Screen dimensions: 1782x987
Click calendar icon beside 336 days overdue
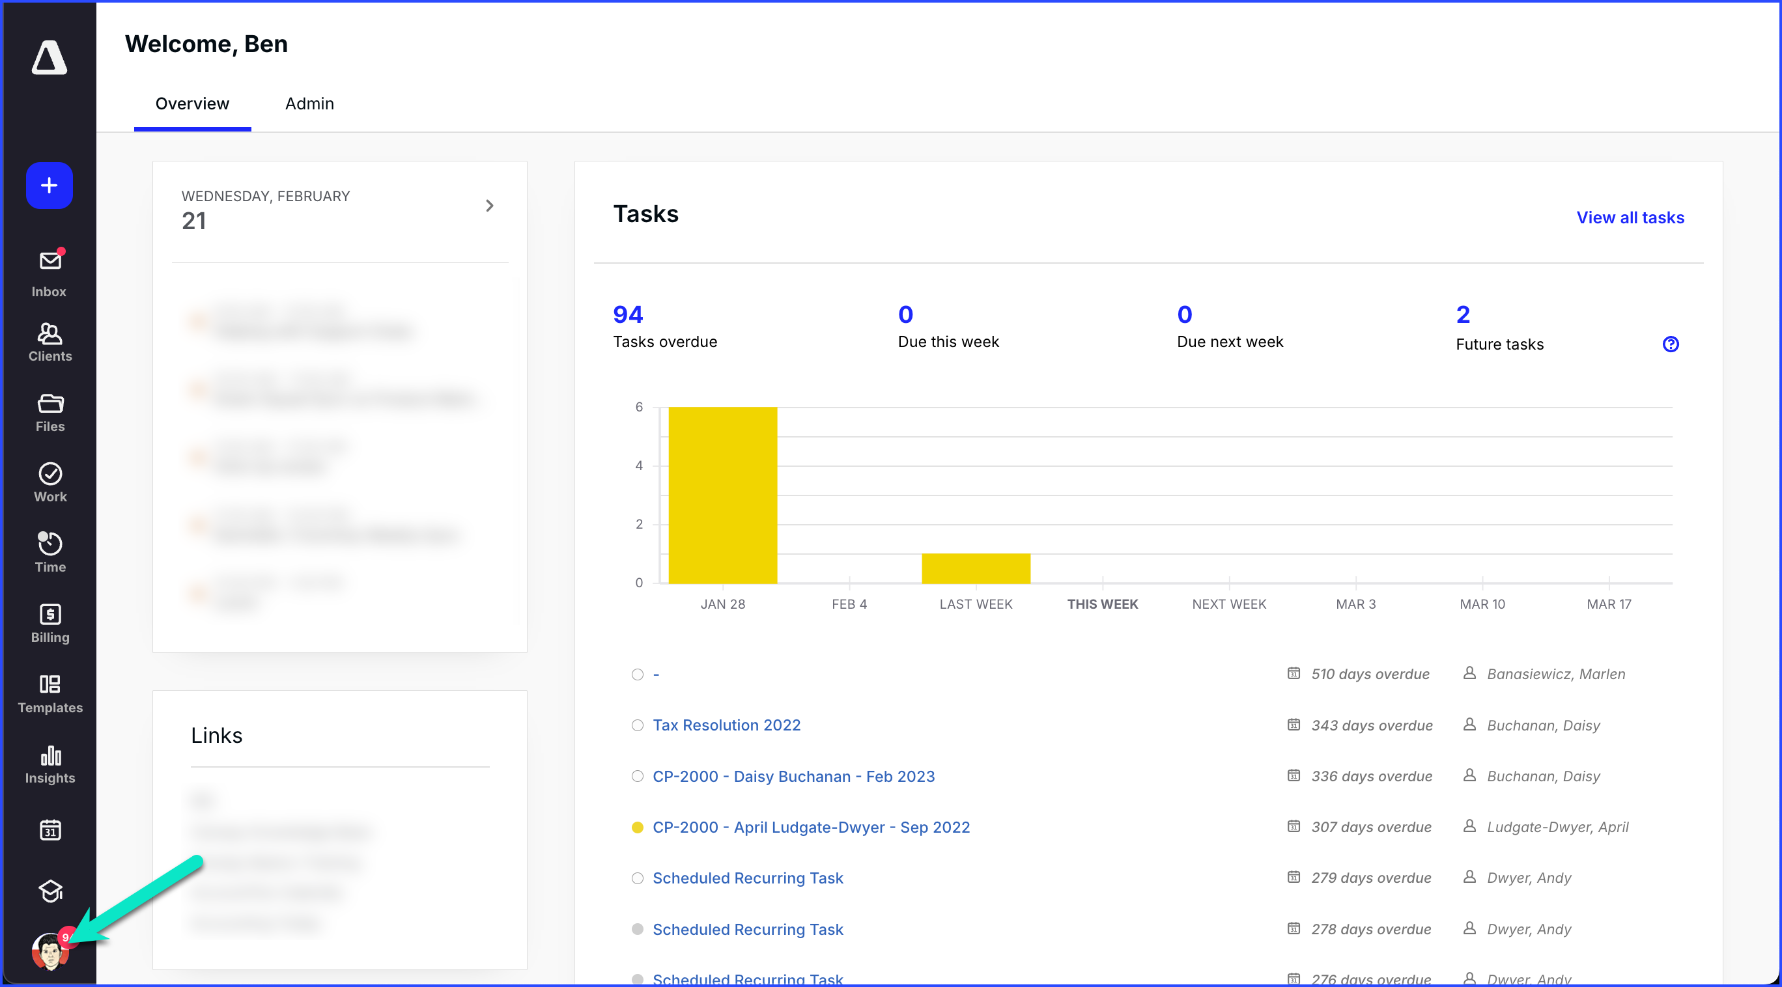[1293, 775]
